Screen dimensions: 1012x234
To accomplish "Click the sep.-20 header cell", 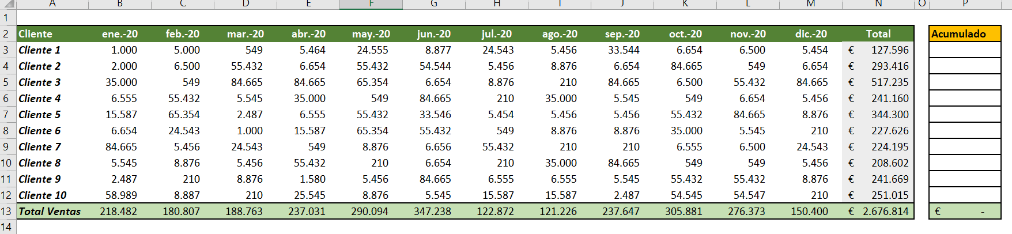I will 622,33.
